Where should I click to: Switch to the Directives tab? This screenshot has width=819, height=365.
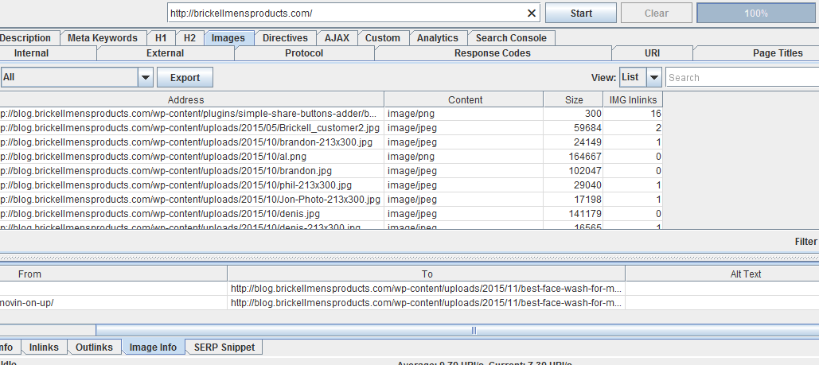(285, 38)
